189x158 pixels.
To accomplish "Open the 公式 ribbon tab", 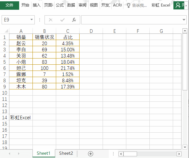I will tap(60, 5).
